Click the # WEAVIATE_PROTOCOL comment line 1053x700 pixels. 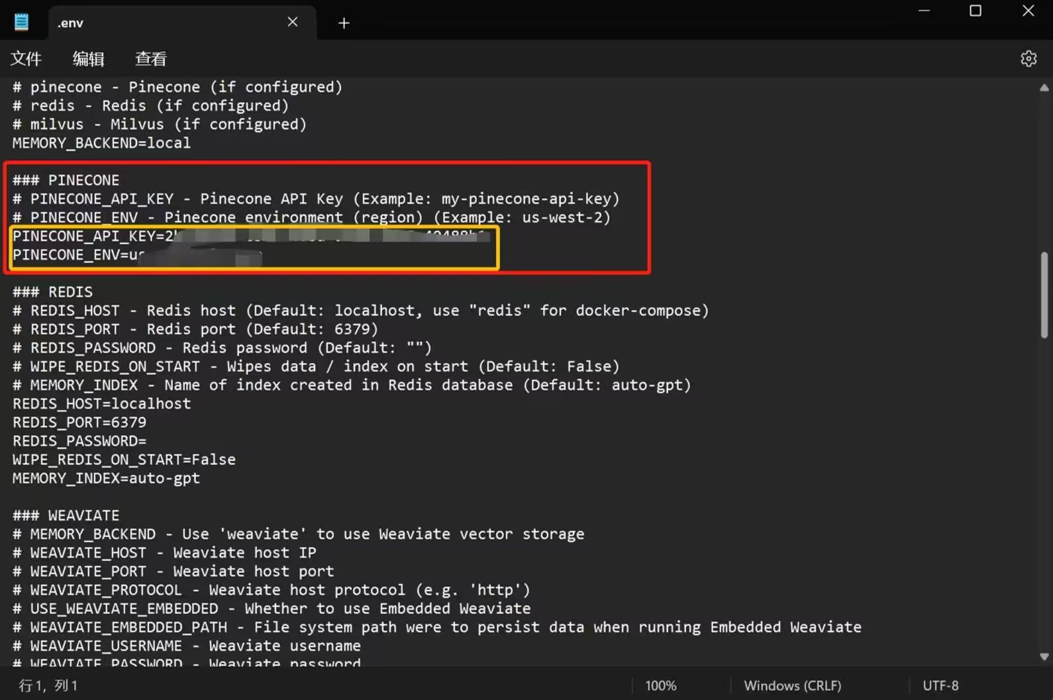(272, 590)
